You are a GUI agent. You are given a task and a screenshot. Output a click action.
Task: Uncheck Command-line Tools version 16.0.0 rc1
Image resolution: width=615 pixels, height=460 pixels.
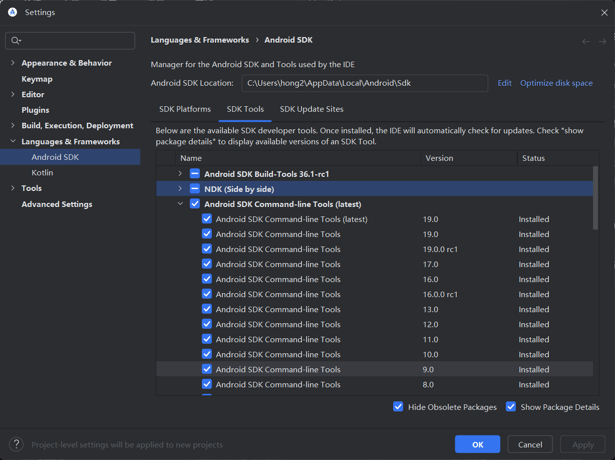pyautogui.click(x=207, y=294)
